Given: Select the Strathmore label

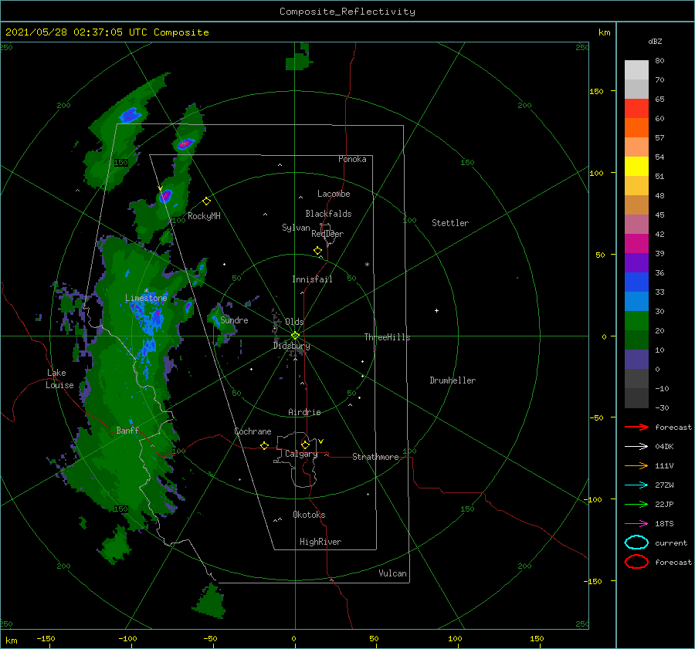Looking at the screenshot, I should (375, 457).
